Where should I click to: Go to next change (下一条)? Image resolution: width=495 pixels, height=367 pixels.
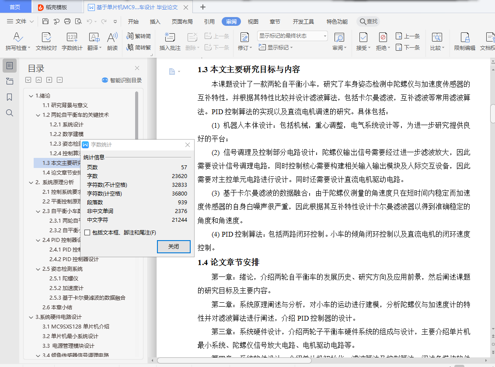(408, 47)
